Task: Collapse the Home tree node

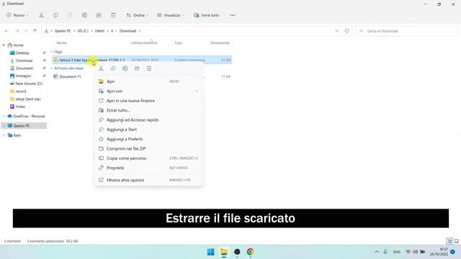Action: coord(4,45)
